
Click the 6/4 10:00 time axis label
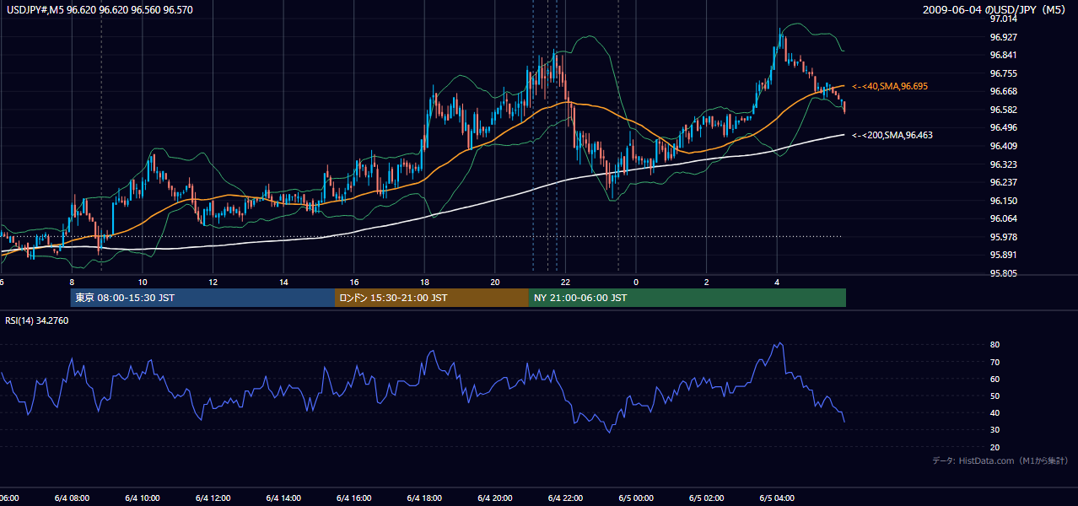click(143, 498)
